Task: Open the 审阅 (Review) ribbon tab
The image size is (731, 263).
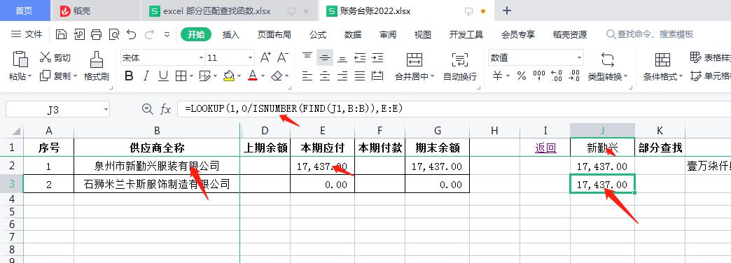Action: [388, 34]
